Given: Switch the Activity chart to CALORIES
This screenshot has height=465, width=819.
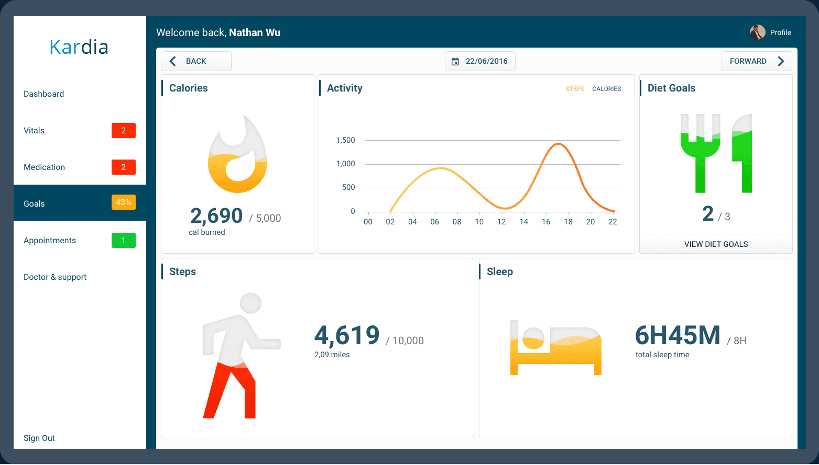Looking at the screenshot, I should (606, 89).
